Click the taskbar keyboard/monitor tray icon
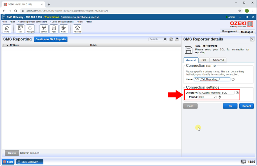 pyautogui.click(x=243, y=162)
